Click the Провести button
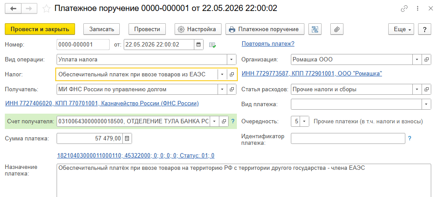Viewport: 440px width, 197px height. coord(147,29)
